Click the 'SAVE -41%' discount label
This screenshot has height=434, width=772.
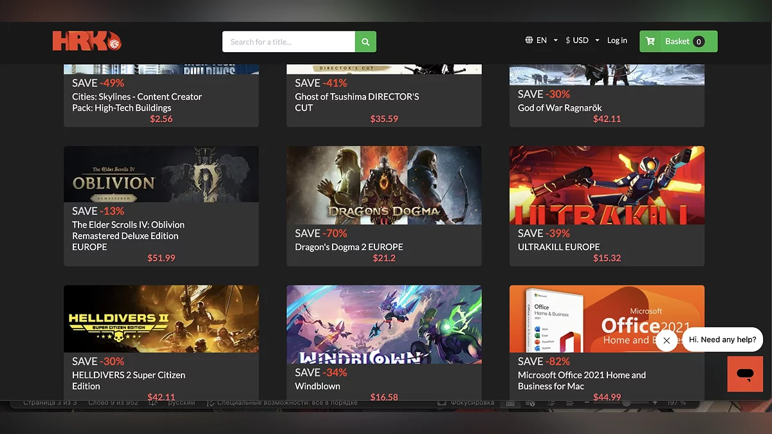320,83
